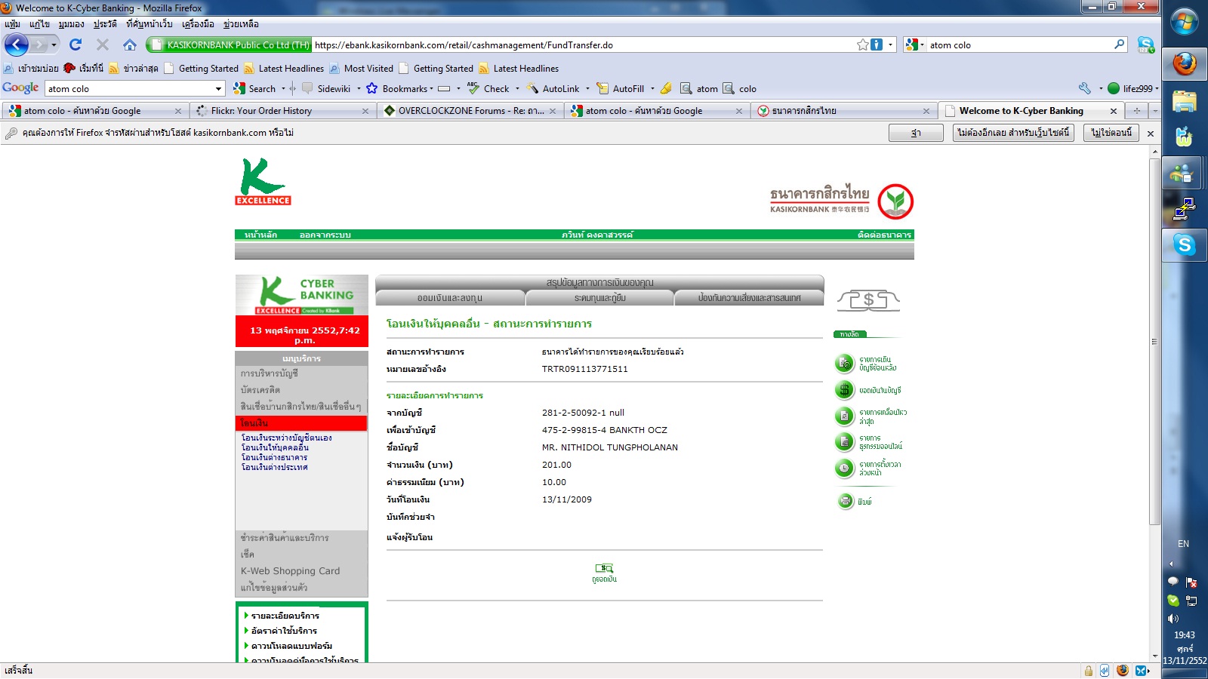Viewport: 1208px width, 679px height.
Task: Reload the current page
Action: (75, 45)
